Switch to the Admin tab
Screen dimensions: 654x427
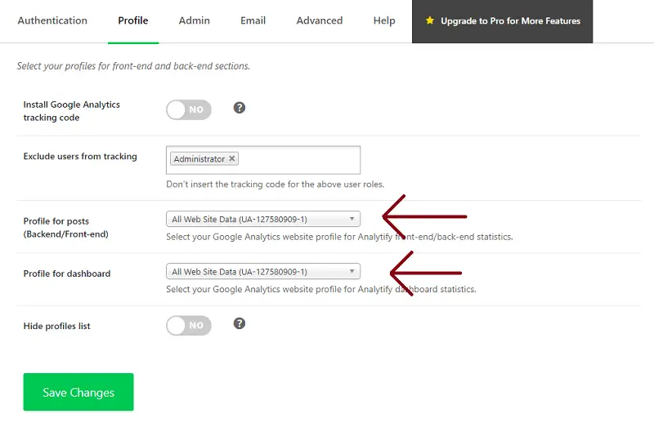195,20
